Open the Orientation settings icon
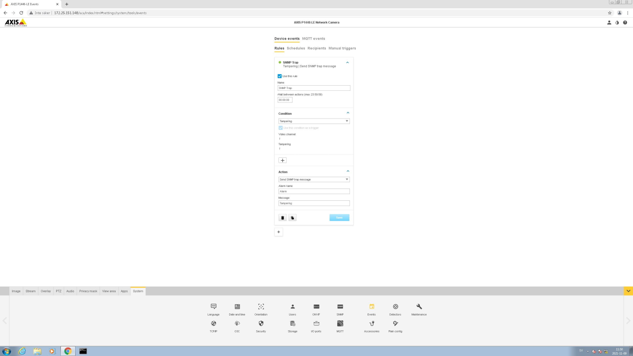The image size is (633, 356). pyautogui.click(x=261, y=307)
